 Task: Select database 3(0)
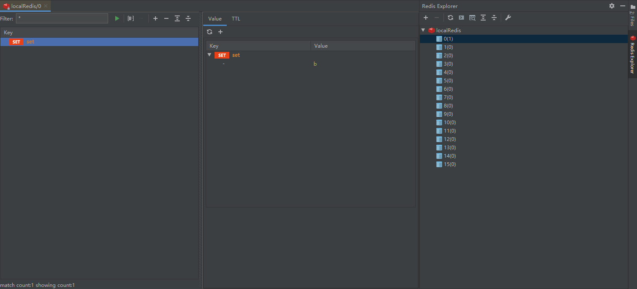click(448, 64)
